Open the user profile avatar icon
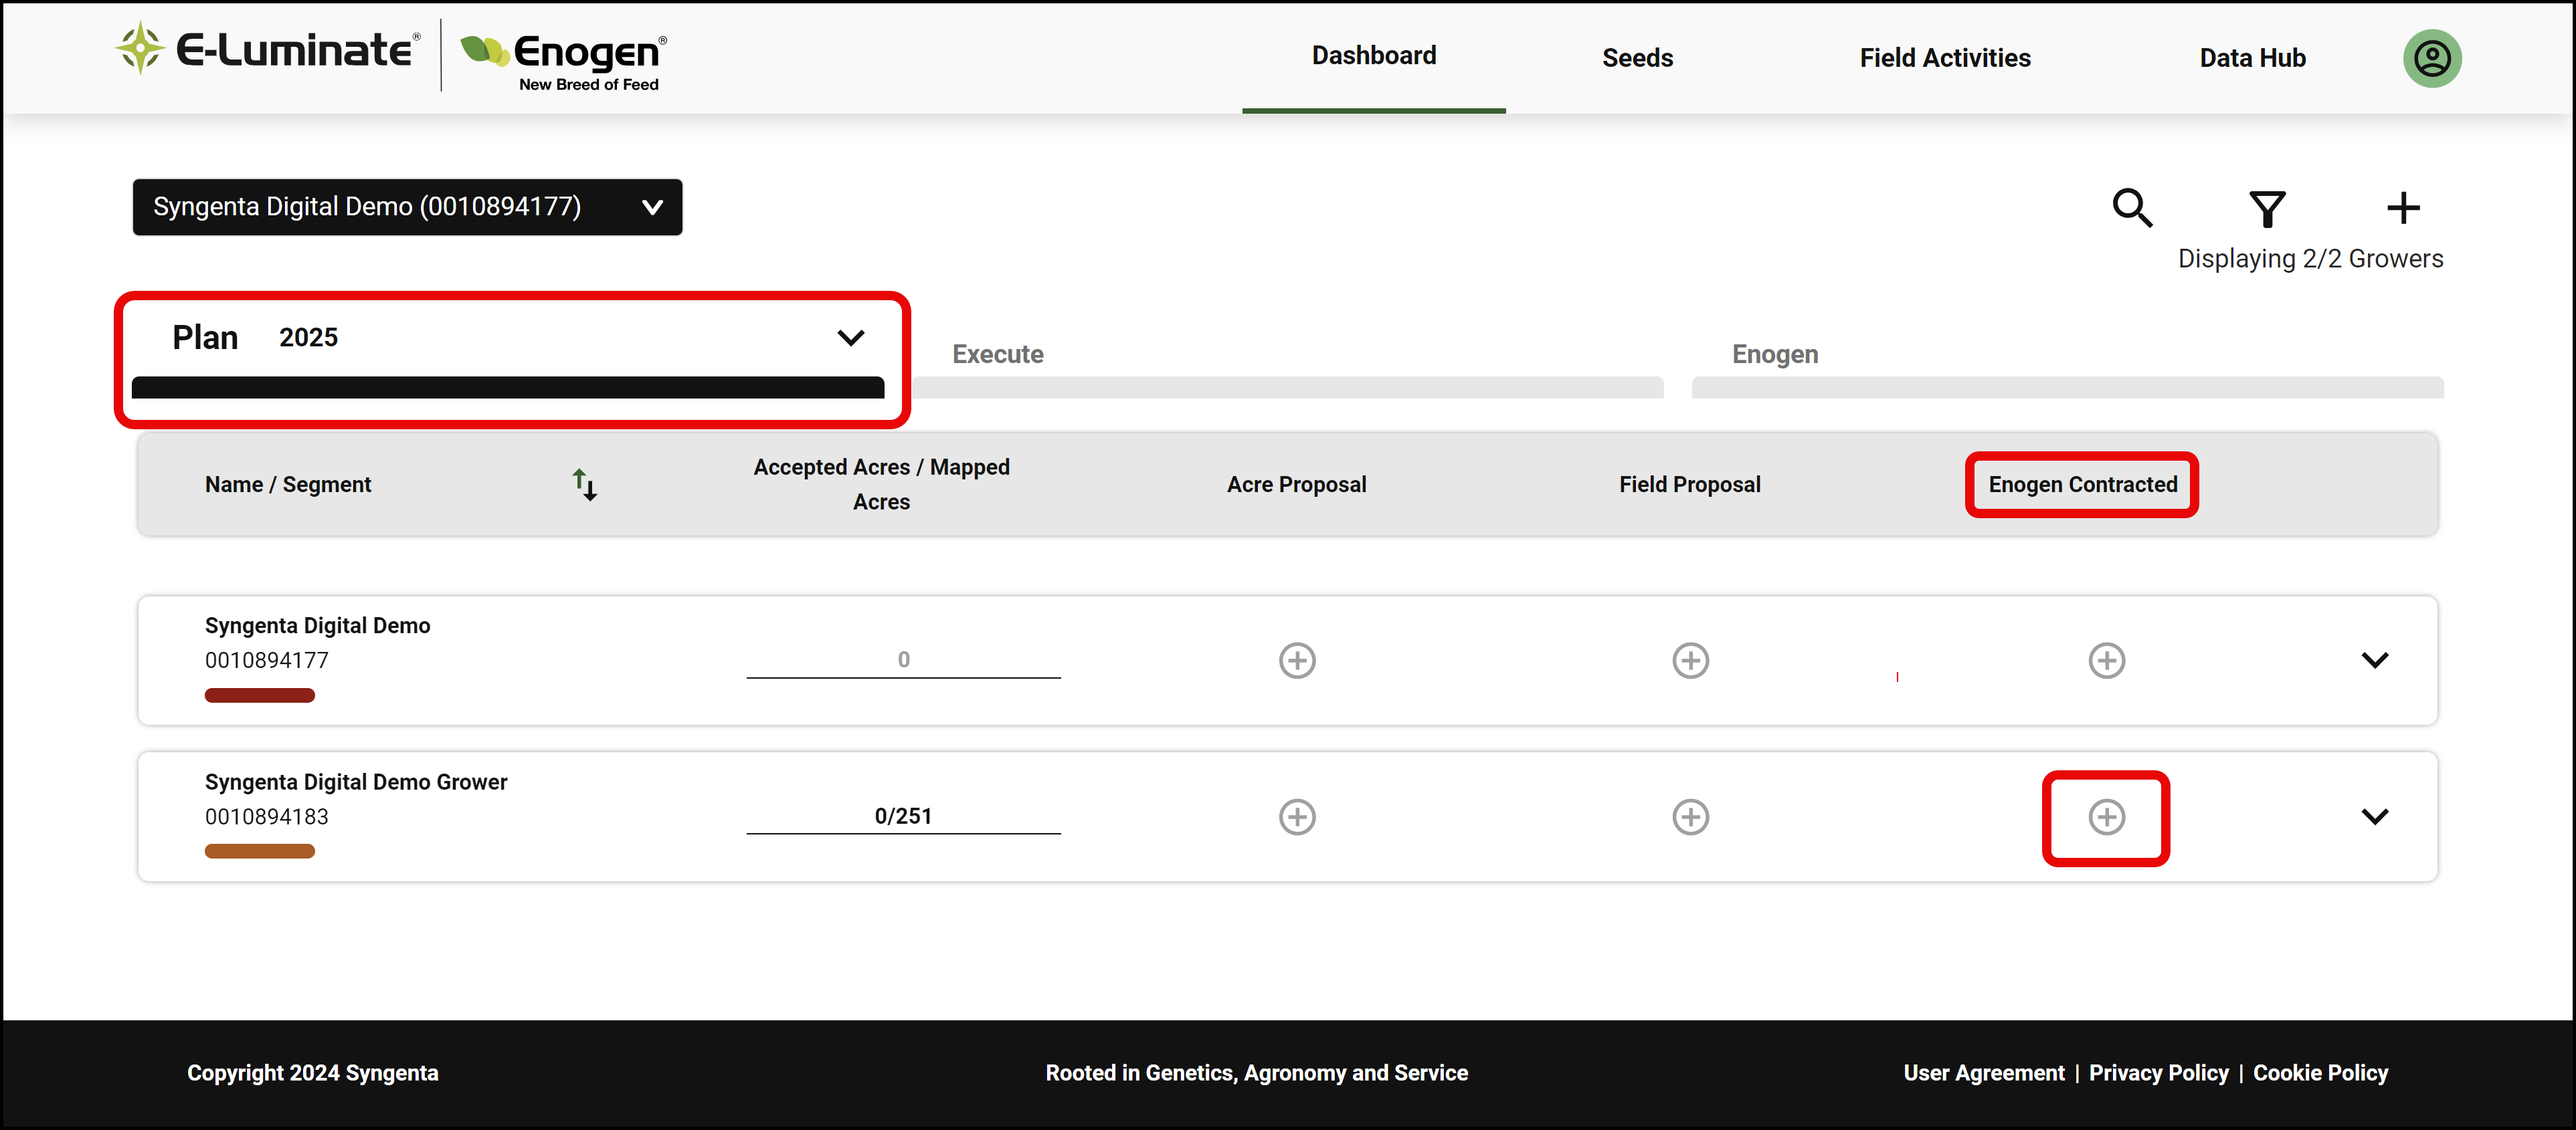This screenshot has height=1130, width=2576. coord(2431,58)
